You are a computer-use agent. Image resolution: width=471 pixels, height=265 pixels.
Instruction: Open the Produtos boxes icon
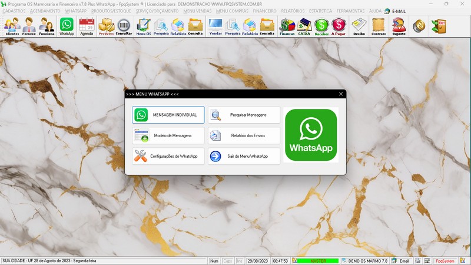(x=107, y=26)
